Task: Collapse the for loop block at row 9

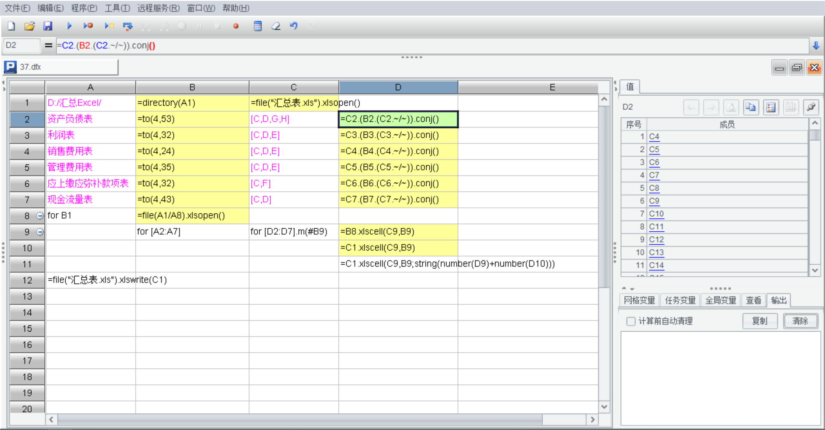Action: coord(40,232)
